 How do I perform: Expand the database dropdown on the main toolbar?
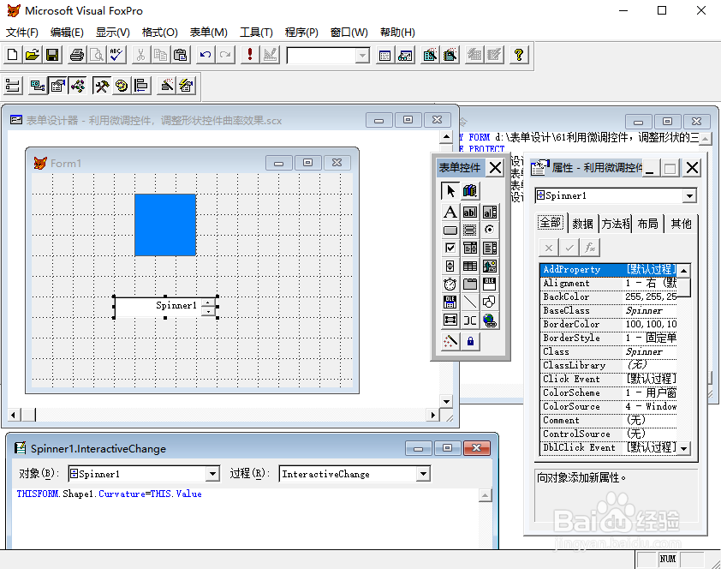(x=363, y=56)
